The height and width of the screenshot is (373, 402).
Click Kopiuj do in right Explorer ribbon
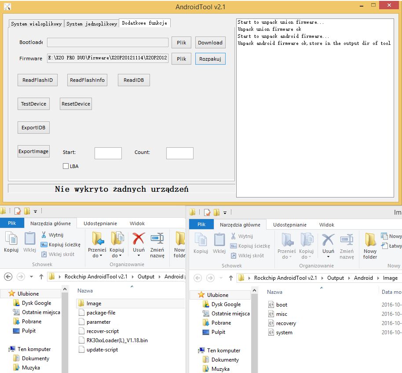pos(307,246)
